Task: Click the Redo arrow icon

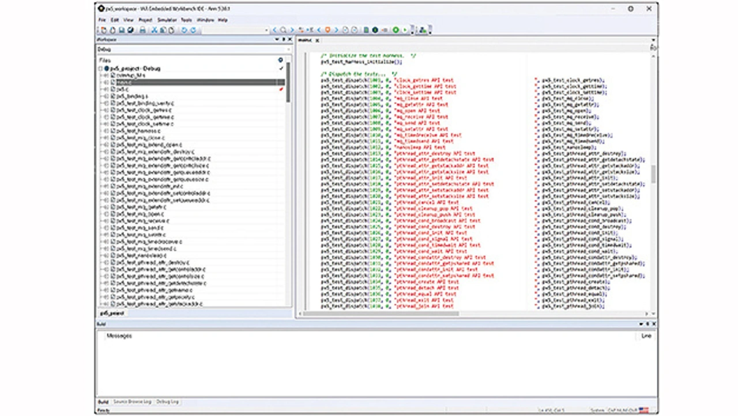Action: (193, 30)
